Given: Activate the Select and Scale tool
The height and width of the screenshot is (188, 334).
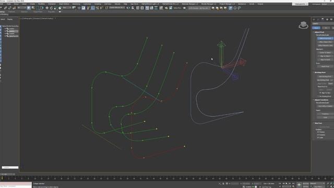Looking at the screenshot, I should [x=55, y=8].
